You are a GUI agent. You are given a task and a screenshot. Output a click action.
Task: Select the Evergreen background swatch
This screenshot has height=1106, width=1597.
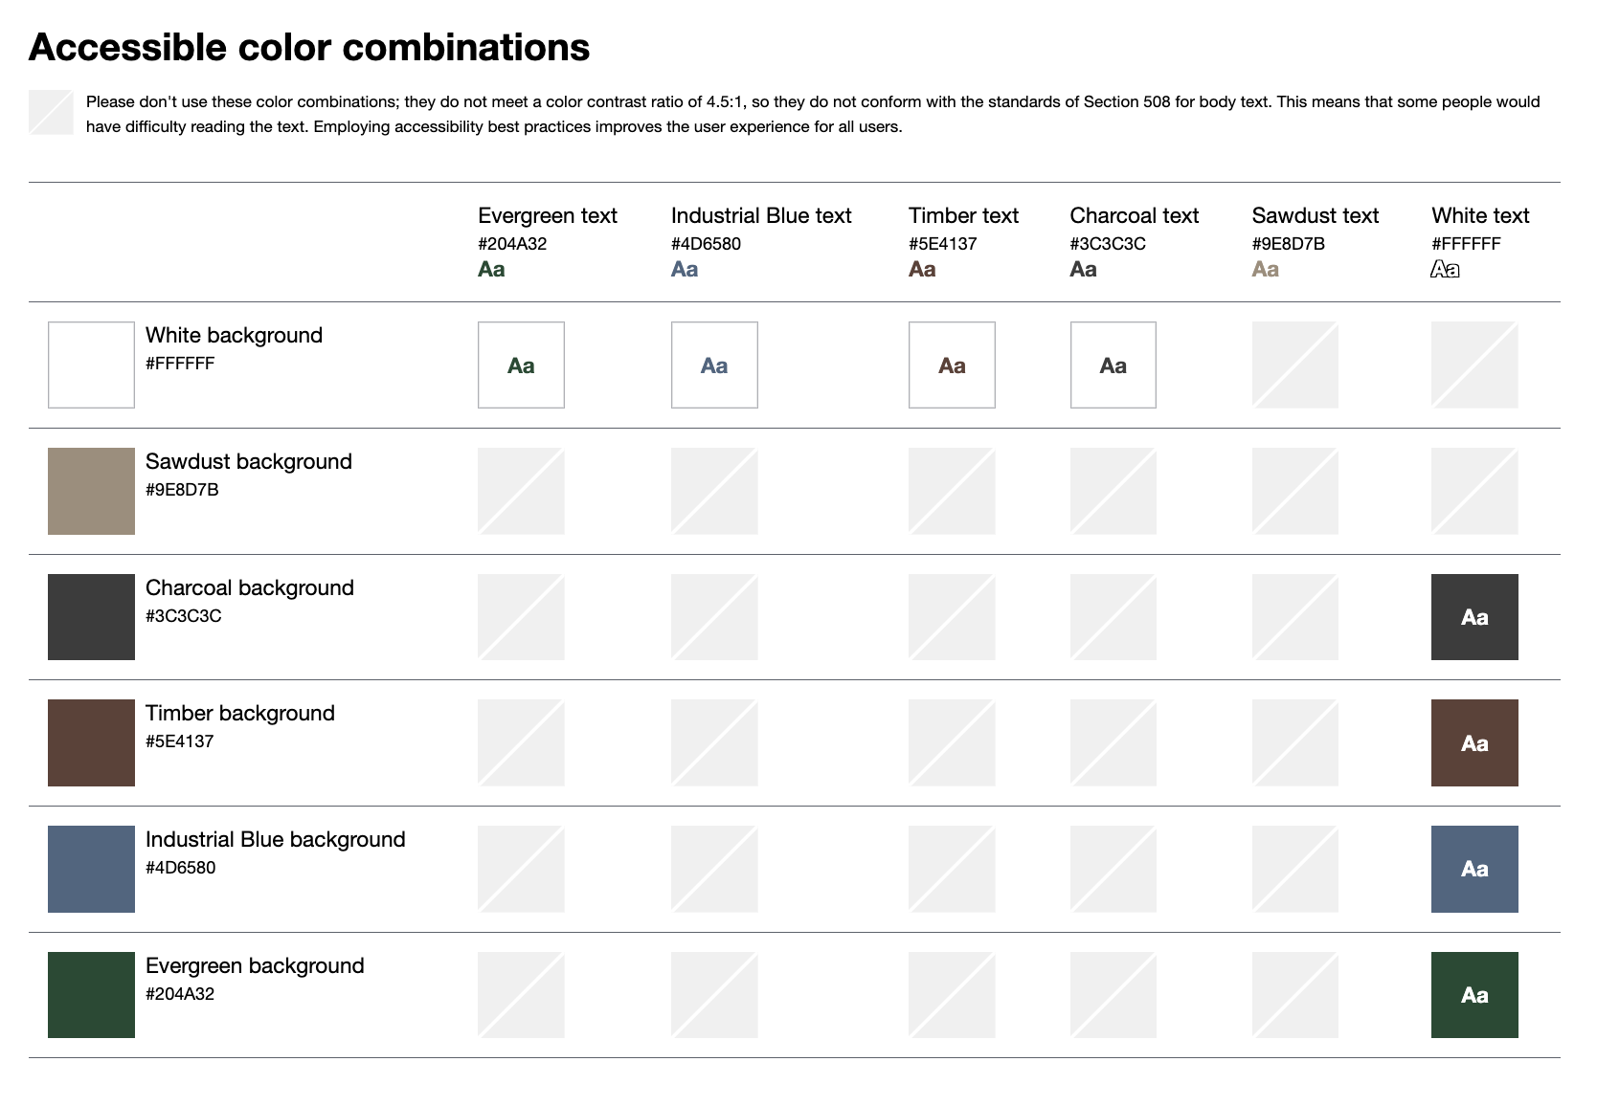pyautogui.click(x=91, y=995)
